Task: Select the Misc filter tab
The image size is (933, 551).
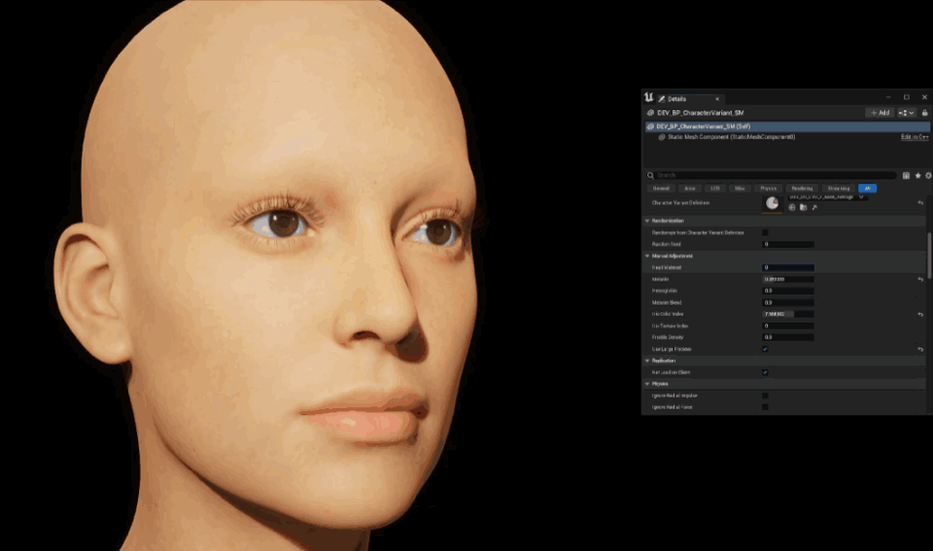Action: pyautogui.click(x=740, y=189)
